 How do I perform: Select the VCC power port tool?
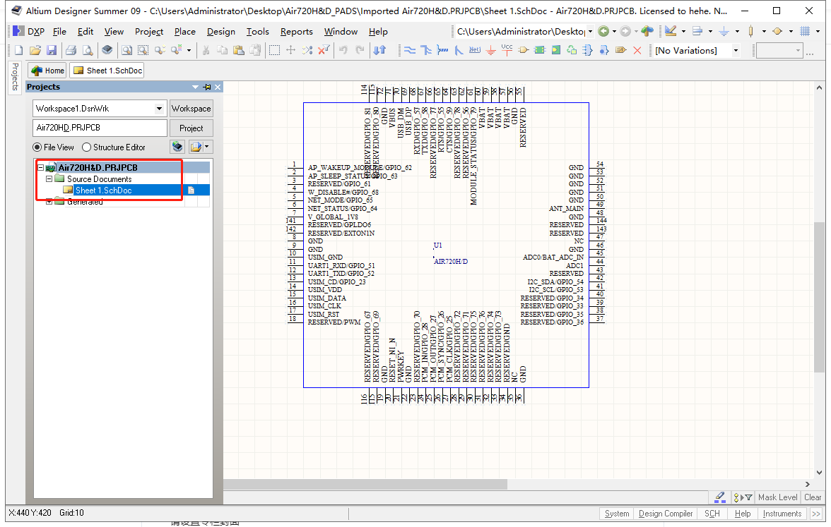coord(507,50)
